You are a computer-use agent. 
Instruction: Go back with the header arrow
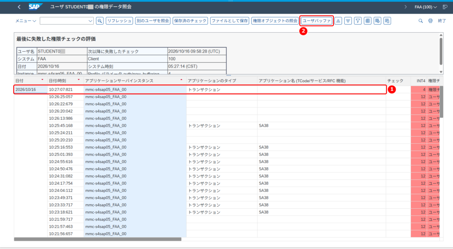click(x=19, y=7)
